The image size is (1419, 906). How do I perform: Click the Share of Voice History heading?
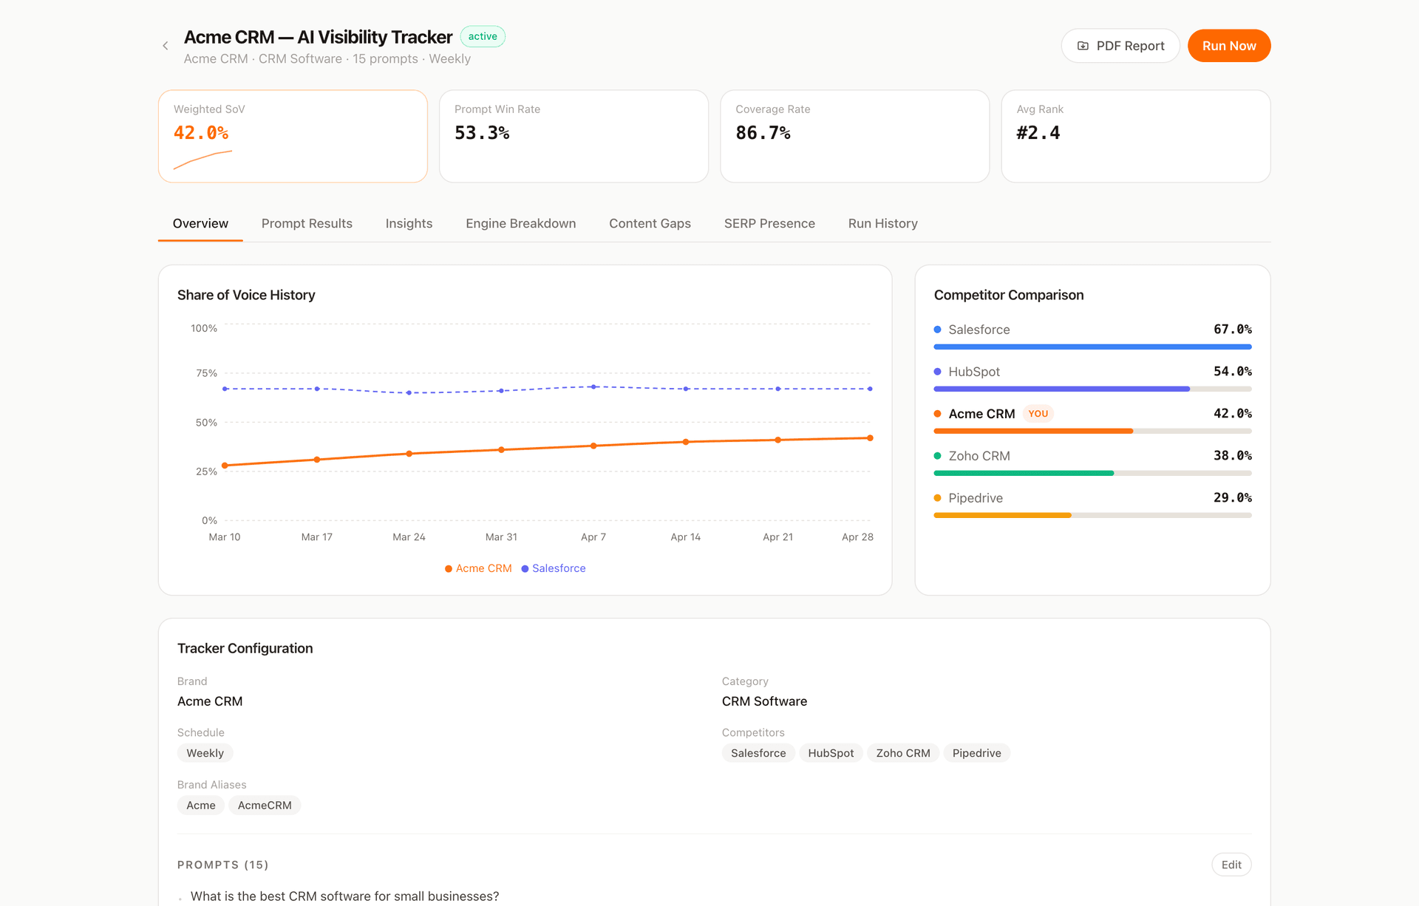click(246, 295)
